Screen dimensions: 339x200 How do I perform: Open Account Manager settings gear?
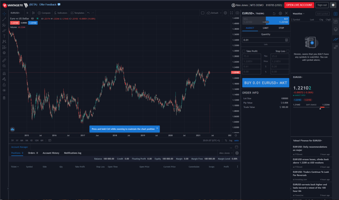click(x=237, y=153)
